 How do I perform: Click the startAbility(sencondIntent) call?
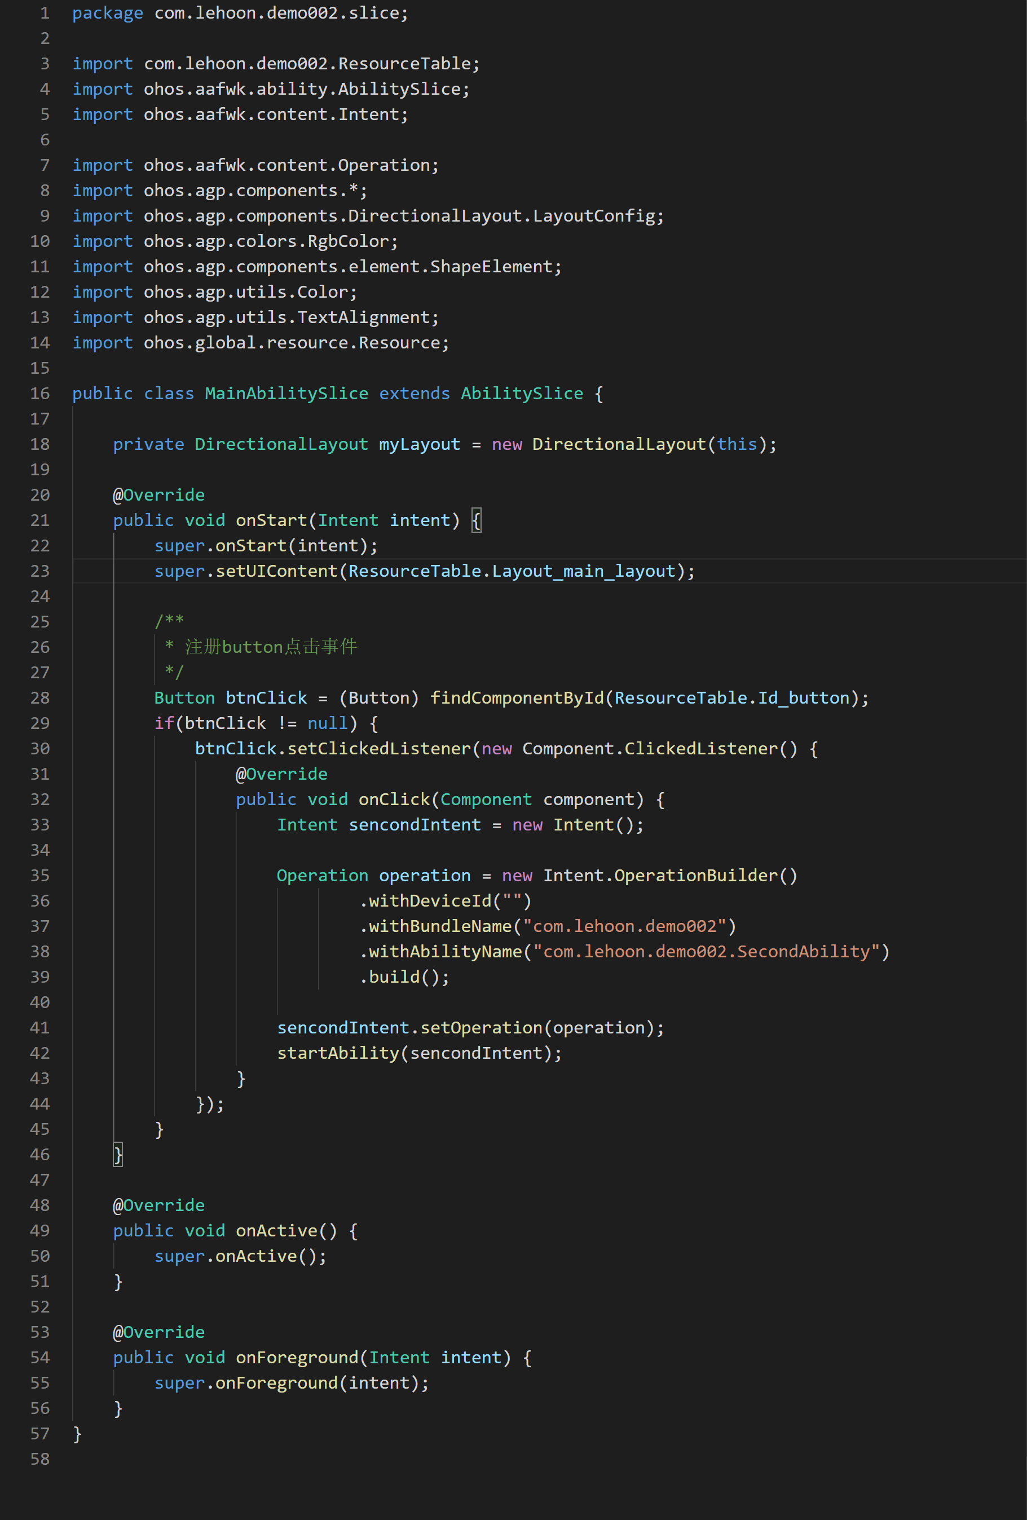pyautogui.click(x=419, y=1054)
